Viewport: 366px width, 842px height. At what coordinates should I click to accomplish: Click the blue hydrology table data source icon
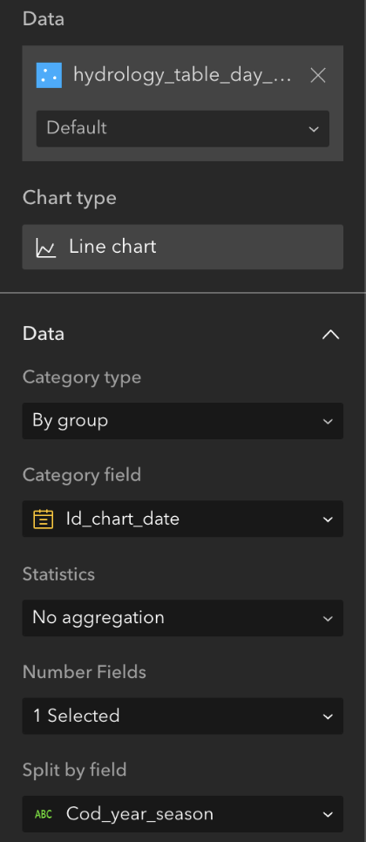click(49, 75)
